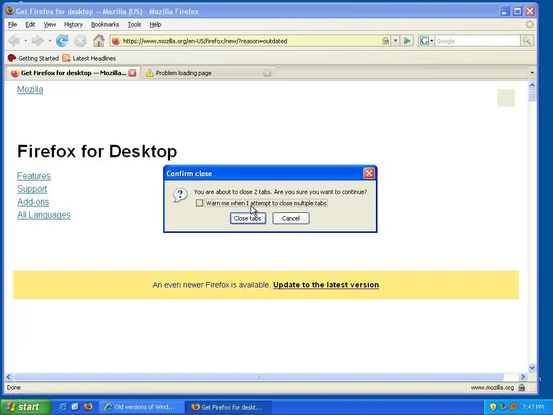
Task: Switch to the Problem loading page tab
Action: click(x=208, y=73)
